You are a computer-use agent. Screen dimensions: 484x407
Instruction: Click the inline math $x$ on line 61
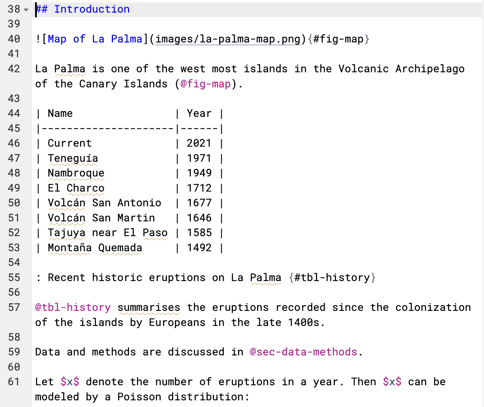(70, 382)
